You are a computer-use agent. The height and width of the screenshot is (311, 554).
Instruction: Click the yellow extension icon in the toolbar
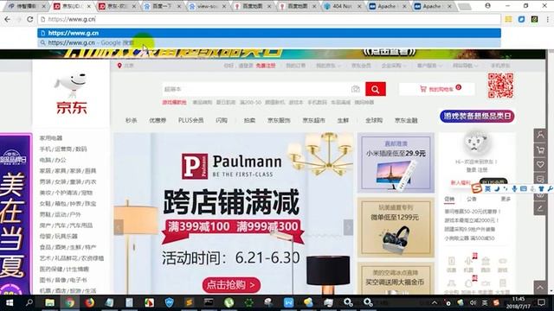click(508, 19)
